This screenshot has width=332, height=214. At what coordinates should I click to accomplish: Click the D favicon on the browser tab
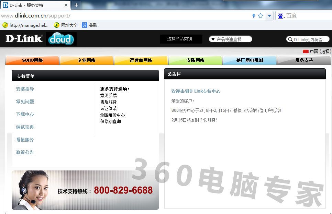5,5
